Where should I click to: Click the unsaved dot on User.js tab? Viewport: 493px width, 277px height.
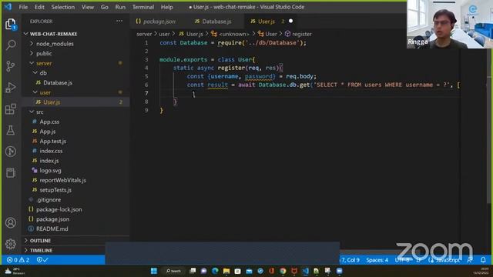tap(291, 21)
